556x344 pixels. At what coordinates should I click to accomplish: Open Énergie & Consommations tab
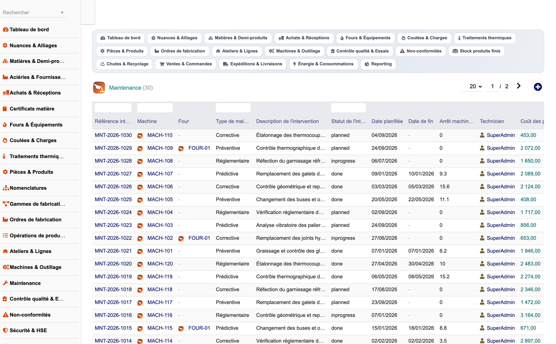[x=323, y=64]
